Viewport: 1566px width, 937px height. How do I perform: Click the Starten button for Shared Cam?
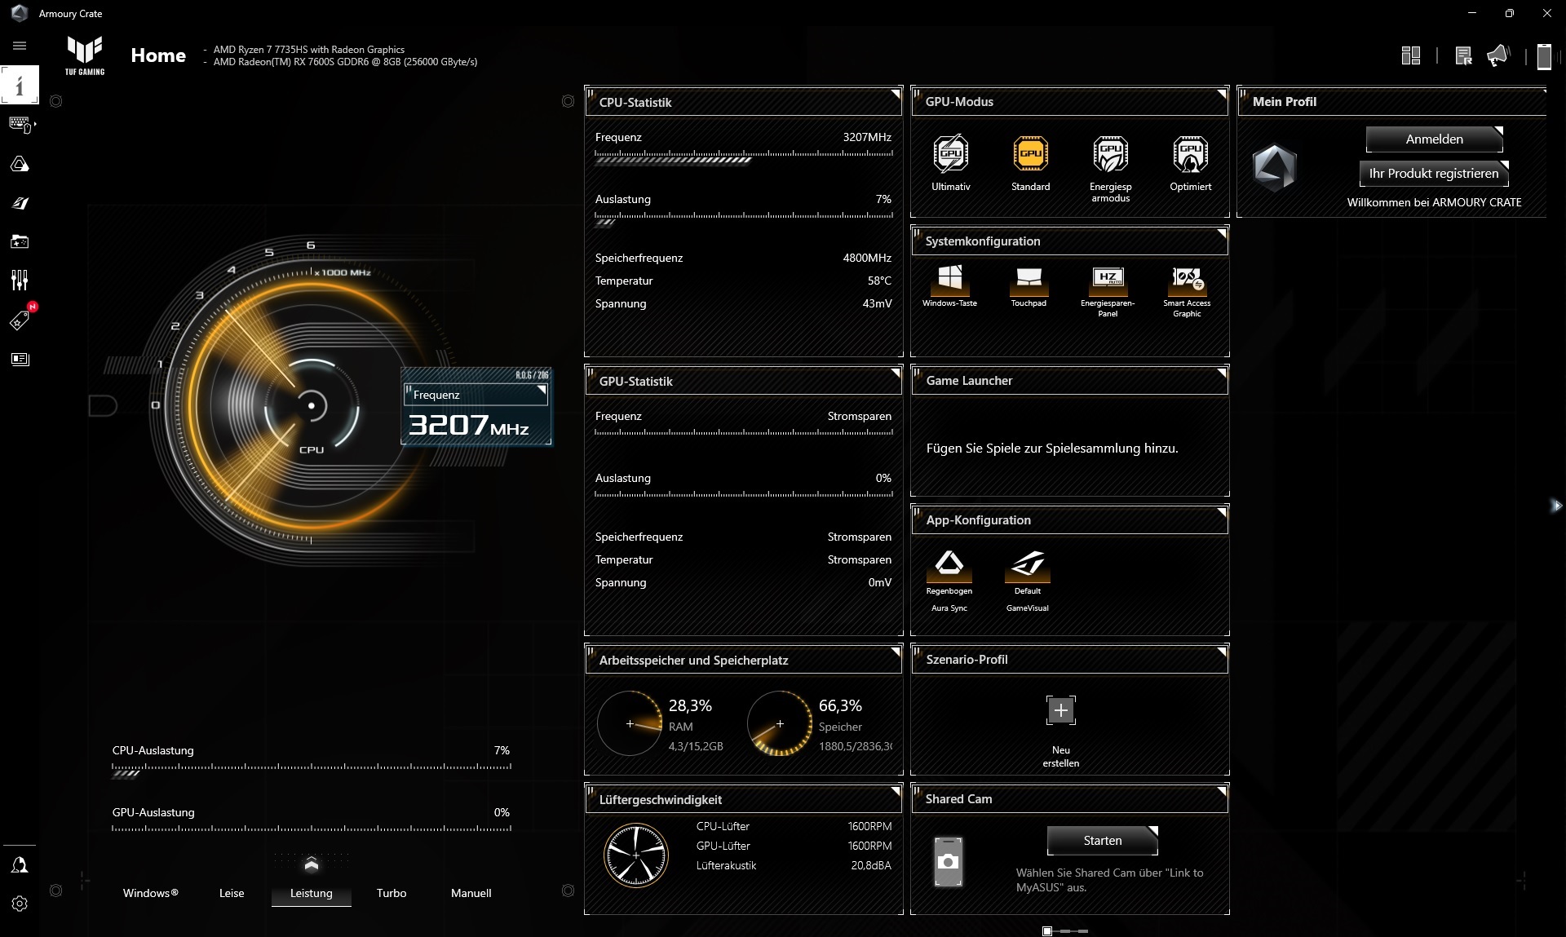click(x=1102, y=841)
